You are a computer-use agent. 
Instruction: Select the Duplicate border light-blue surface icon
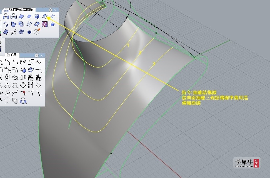[x=29, y=17]
